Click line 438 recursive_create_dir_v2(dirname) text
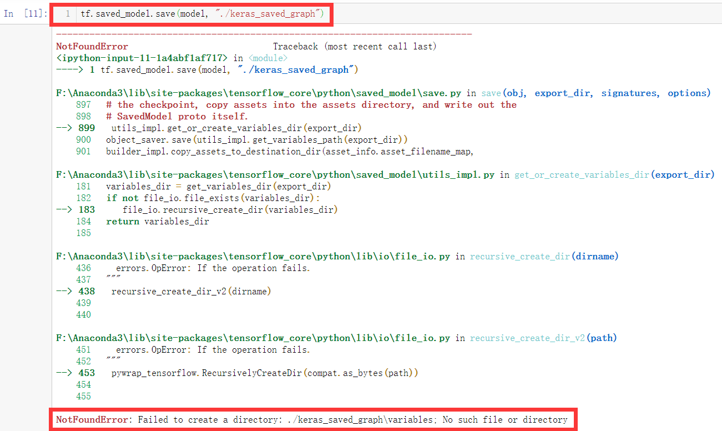The height and width of the screenshot is (431, 722). point(191,292)
